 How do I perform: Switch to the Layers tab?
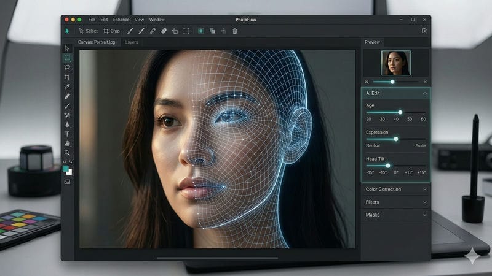pyautogui.click(x=132, y=42)
